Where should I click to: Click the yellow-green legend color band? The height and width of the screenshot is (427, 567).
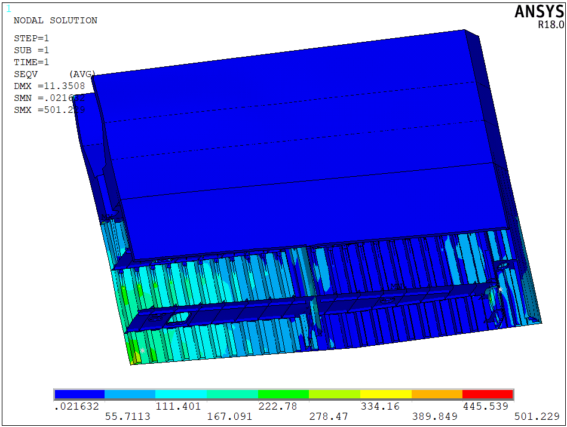(335, 394)
